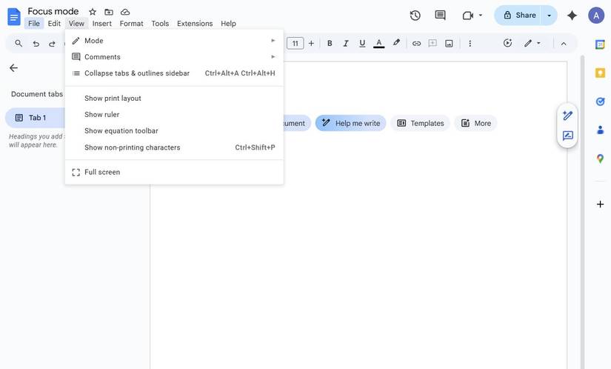Open the Meet call dropdown arrow
Image resolution: width=611 pixels, height=369 pixels.
[481, 16]
